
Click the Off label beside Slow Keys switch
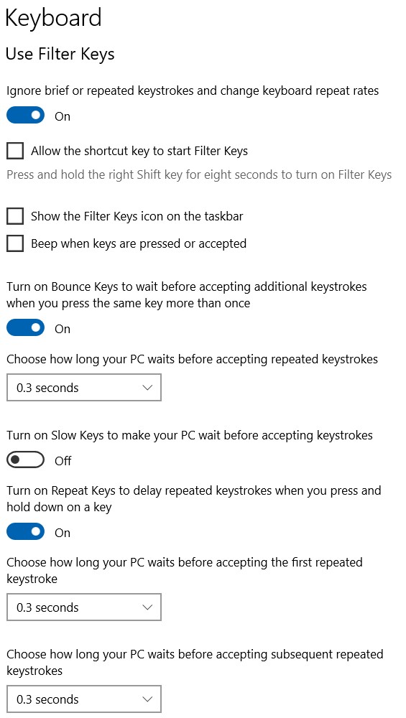(x=63, y=461)
